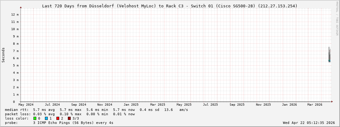
Task: Click the graph title mentioning Cisco SG500-28
Action: coord(170,6)
